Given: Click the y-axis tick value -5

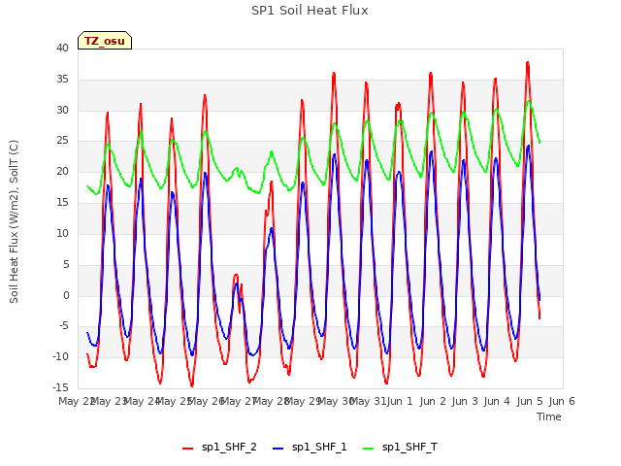Looking at the screenshot, I should [x=64, y=326].
